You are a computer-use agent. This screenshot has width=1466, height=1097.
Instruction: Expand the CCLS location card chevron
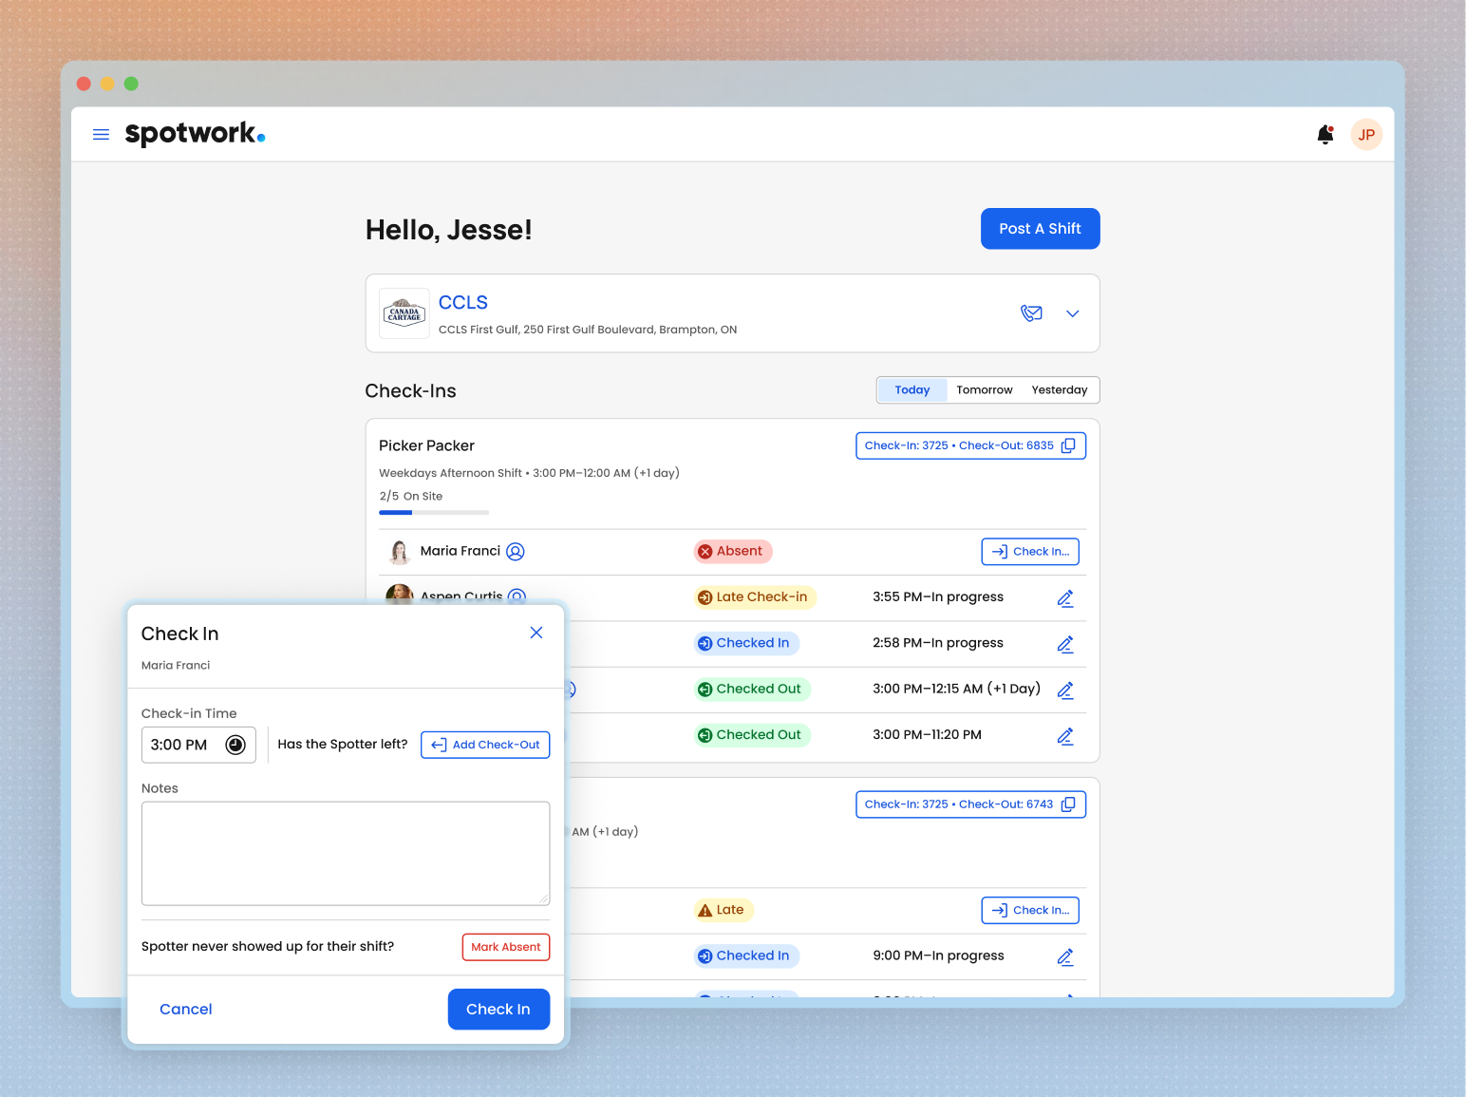click(x=1072, y=312)
